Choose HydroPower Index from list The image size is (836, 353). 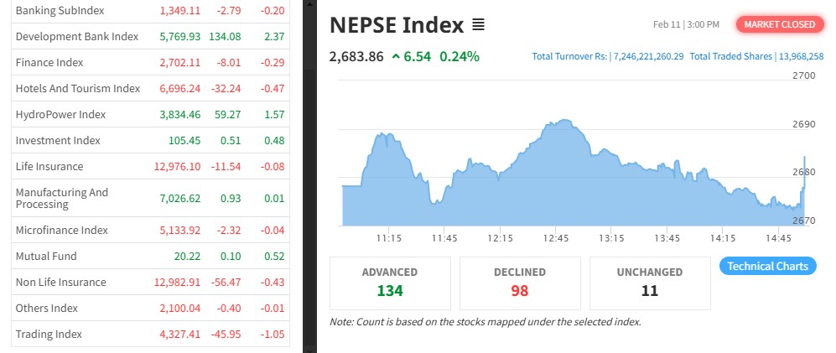[x=60, y=114]
